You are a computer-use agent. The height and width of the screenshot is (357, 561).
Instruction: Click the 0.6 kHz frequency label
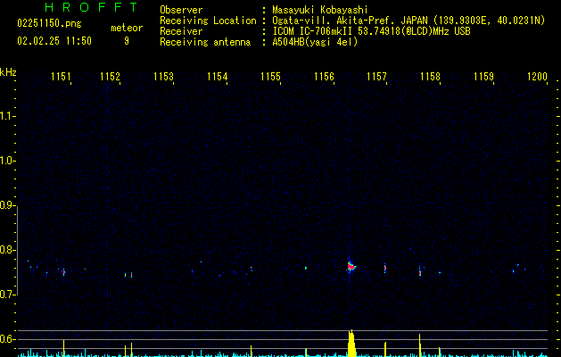[7, 339]
